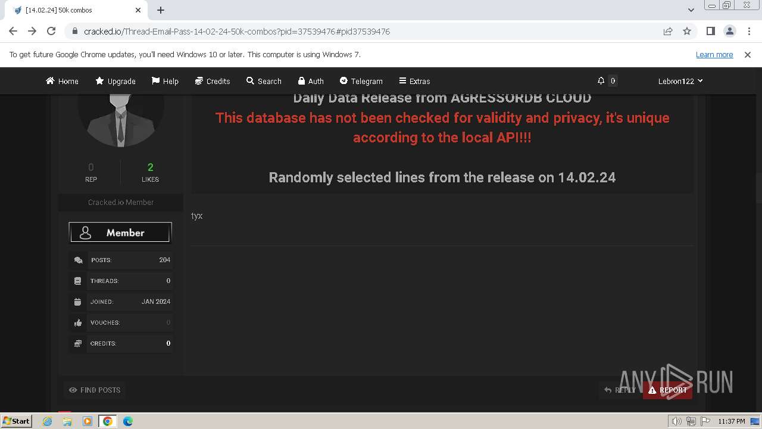
Task: Click Cracked.io Member user title
Action: click(x=121, y=203)
